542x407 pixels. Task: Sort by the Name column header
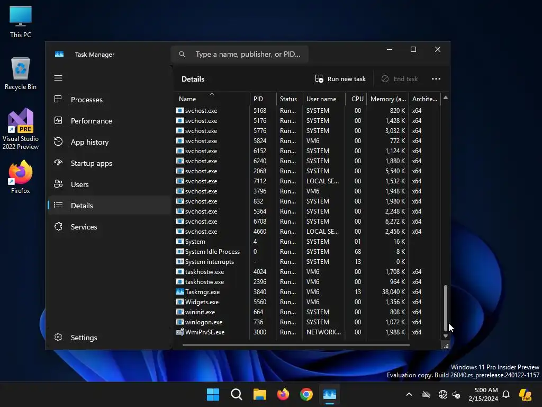coord(212,99)
